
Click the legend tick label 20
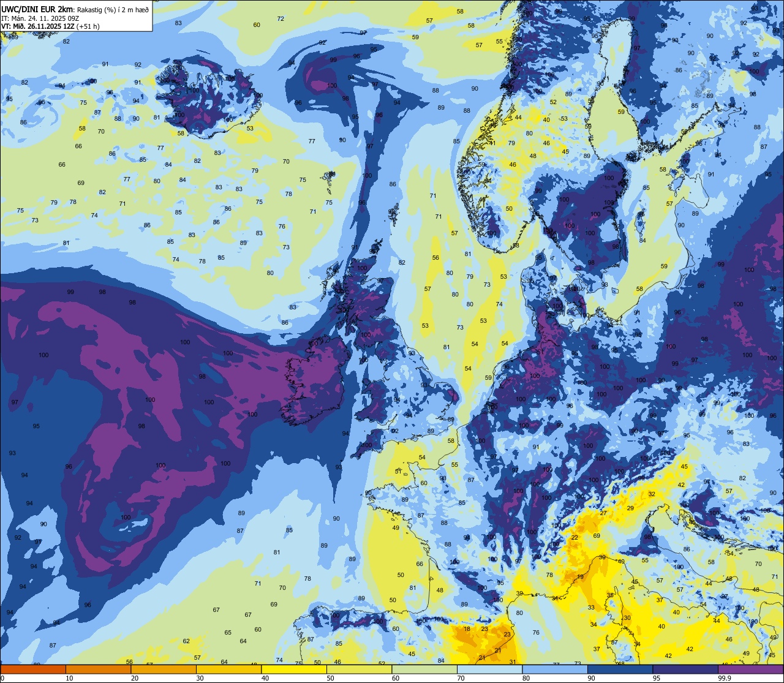click(135, 678)
